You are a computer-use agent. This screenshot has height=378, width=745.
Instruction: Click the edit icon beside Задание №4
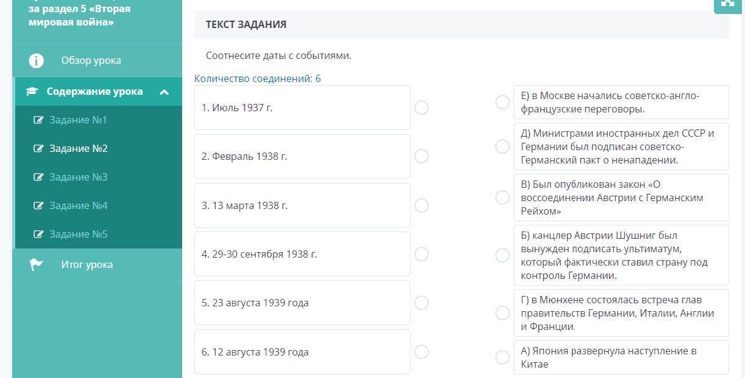click(x=38, y=206)
